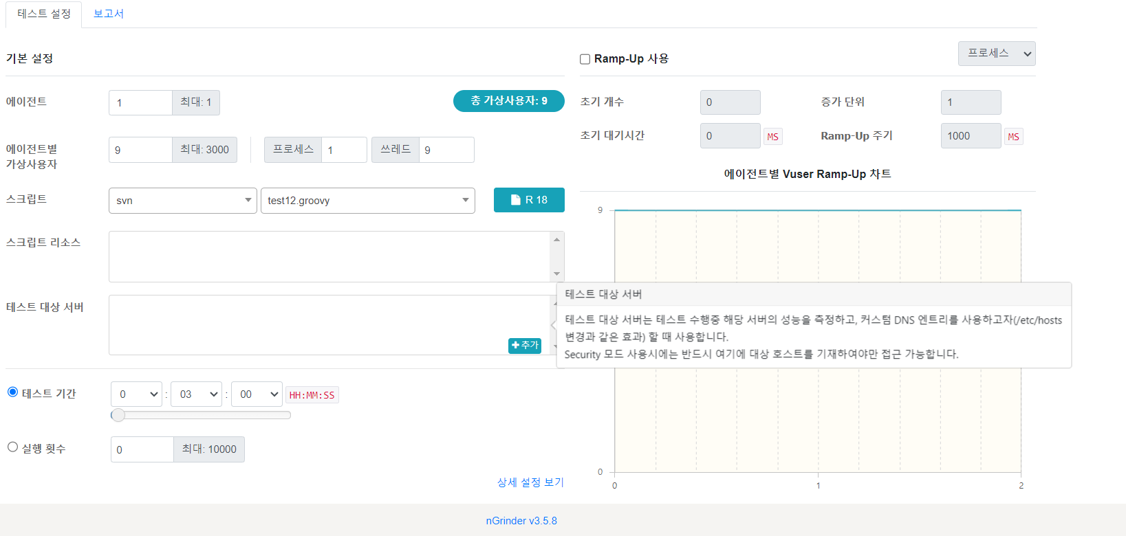Click the 최대: 3000 label
This screenshot has height=536, width=1126.
(x=204, y=150)
